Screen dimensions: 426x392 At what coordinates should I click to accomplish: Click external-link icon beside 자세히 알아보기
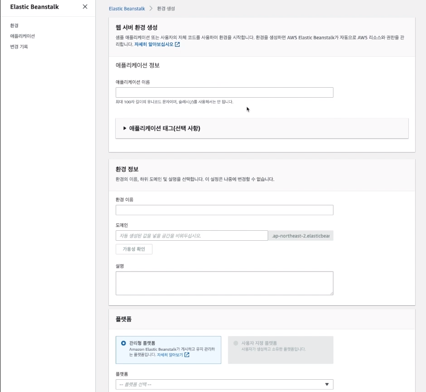[187, 355]
